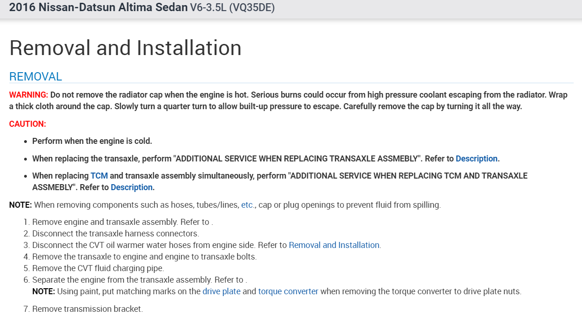
Task: Open Description link after TCM AND TRANSAXLE bullet
Action: coord(132,187)
